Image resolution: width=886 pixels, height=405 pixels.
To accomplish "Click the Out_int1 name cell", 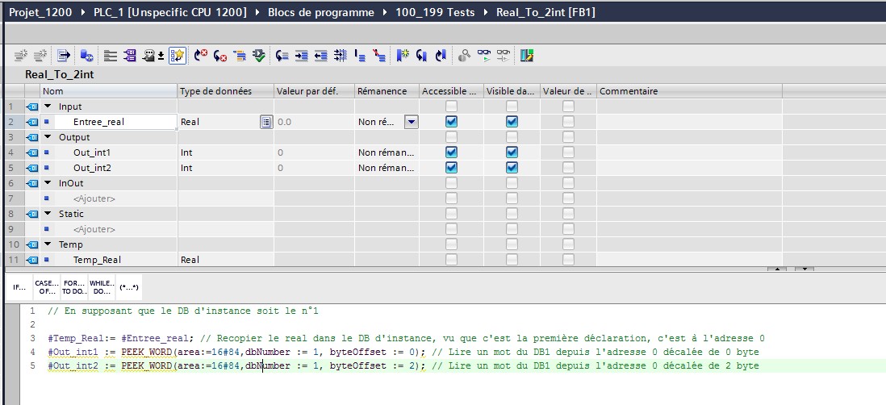I will pyautogui.click(x=108, y=152).
